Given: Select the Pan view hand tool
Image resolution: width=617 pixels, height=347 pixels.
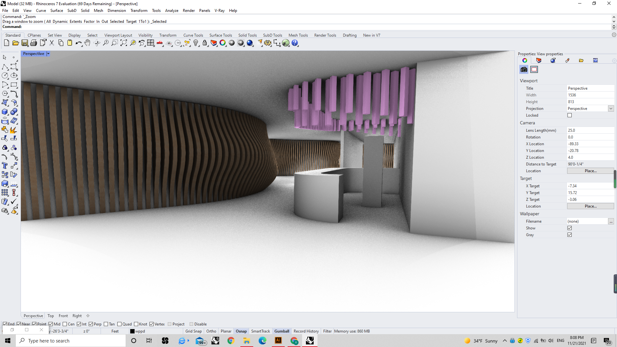Looking at the screenshot, I should (87, 43).
